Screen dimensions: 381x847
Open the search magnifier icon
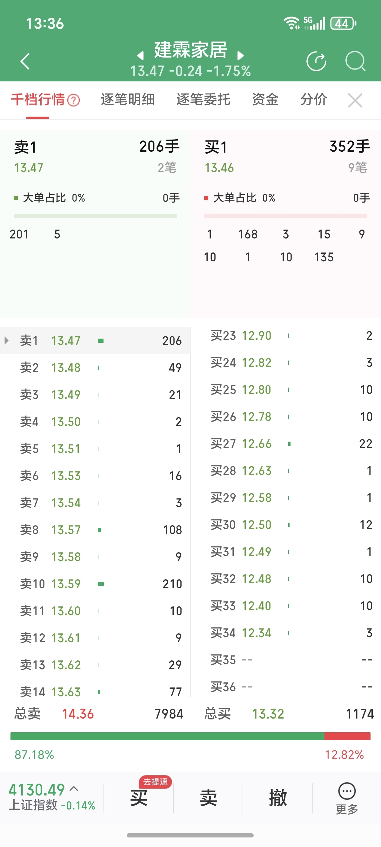pos(355,61)
